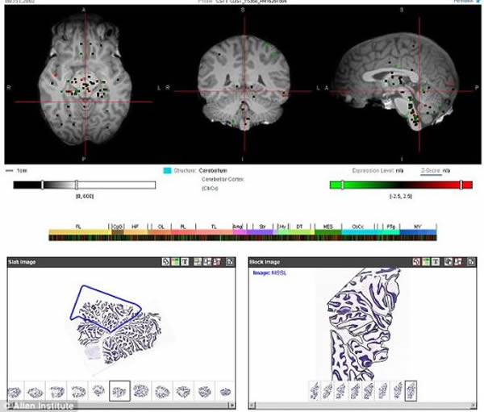This screenshot has height=412, width=484.
Task: Click the T text icon in Slab Image toolbar
Action: (x=184, y=262)
